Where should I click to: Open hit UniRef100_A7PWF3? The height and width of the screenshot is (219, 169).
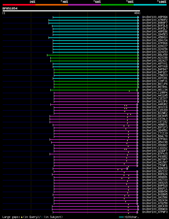(x=155, y=212)
